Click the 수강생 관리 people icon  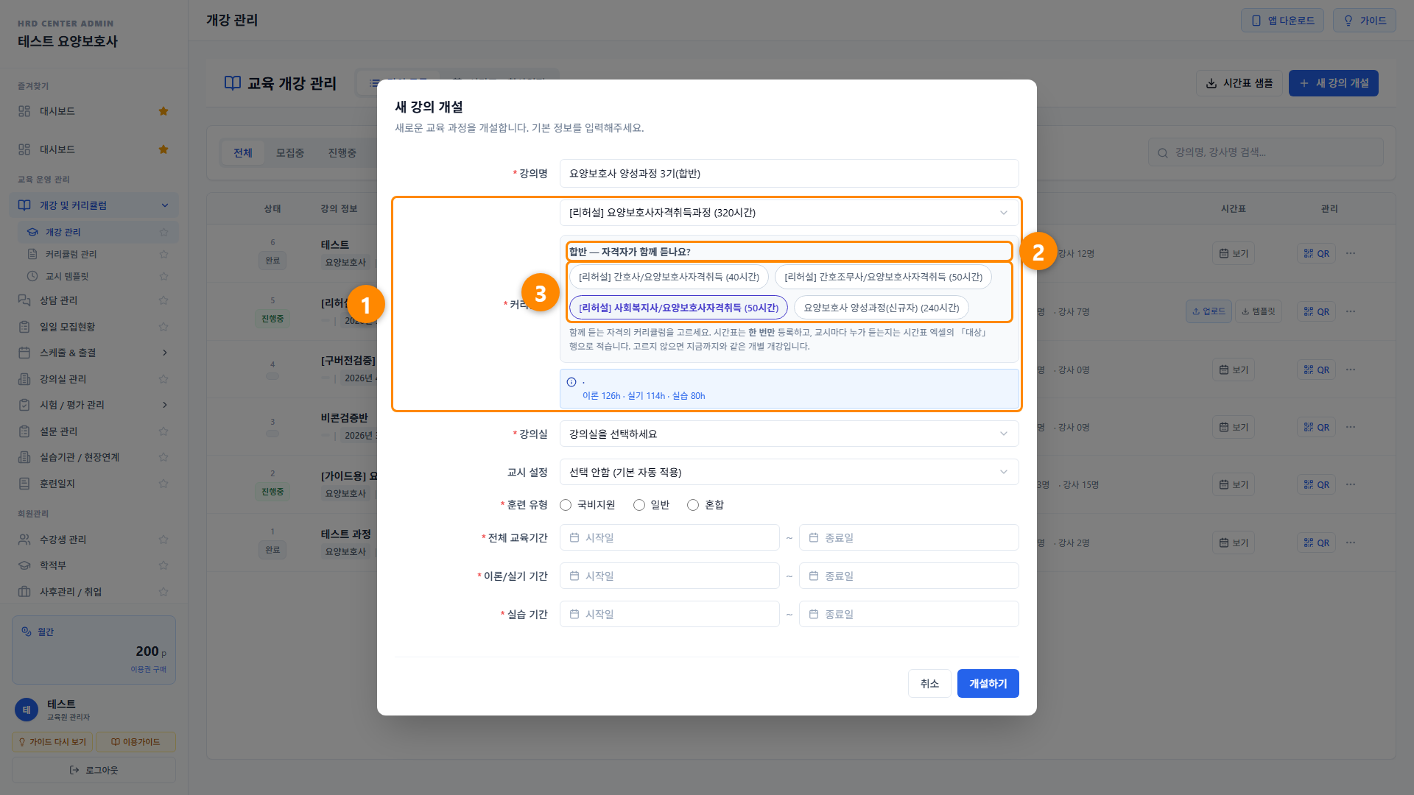tap(24, 540)
